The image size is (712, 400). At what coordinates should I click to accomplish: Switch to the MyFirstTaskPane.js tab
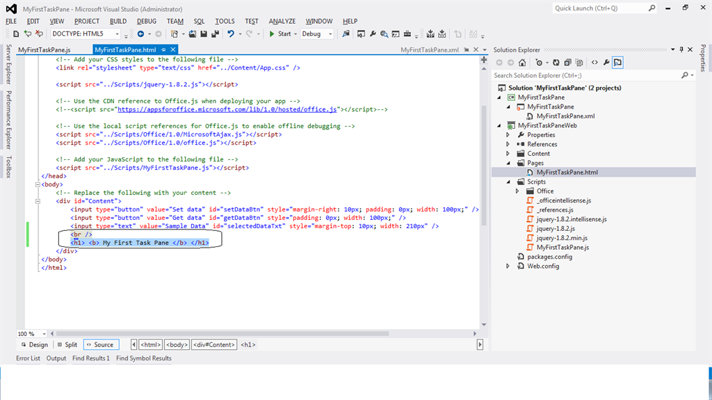coord(44,50)
